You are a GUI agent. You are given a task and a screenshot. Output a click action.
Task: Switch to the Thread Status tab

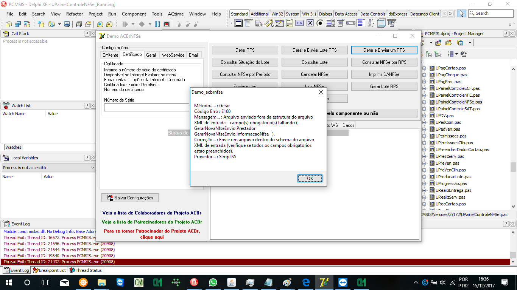pyautogui.click(x=86, y=270)
